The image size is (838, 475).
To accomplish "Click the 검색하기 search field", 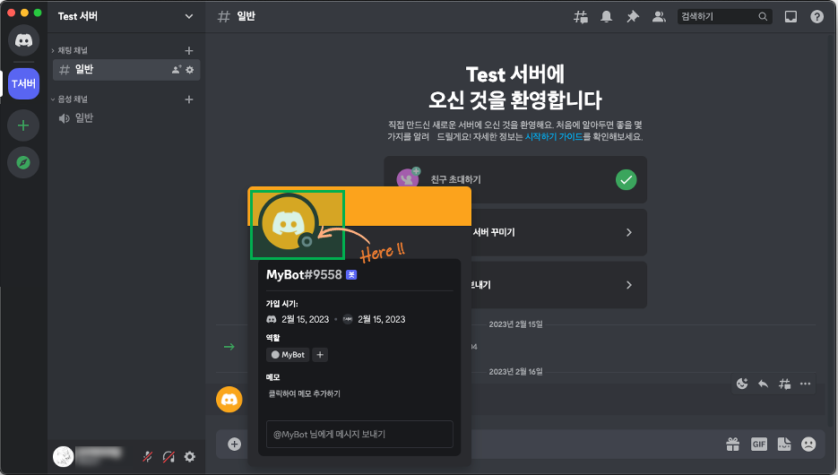I will (x=724, y=16).
